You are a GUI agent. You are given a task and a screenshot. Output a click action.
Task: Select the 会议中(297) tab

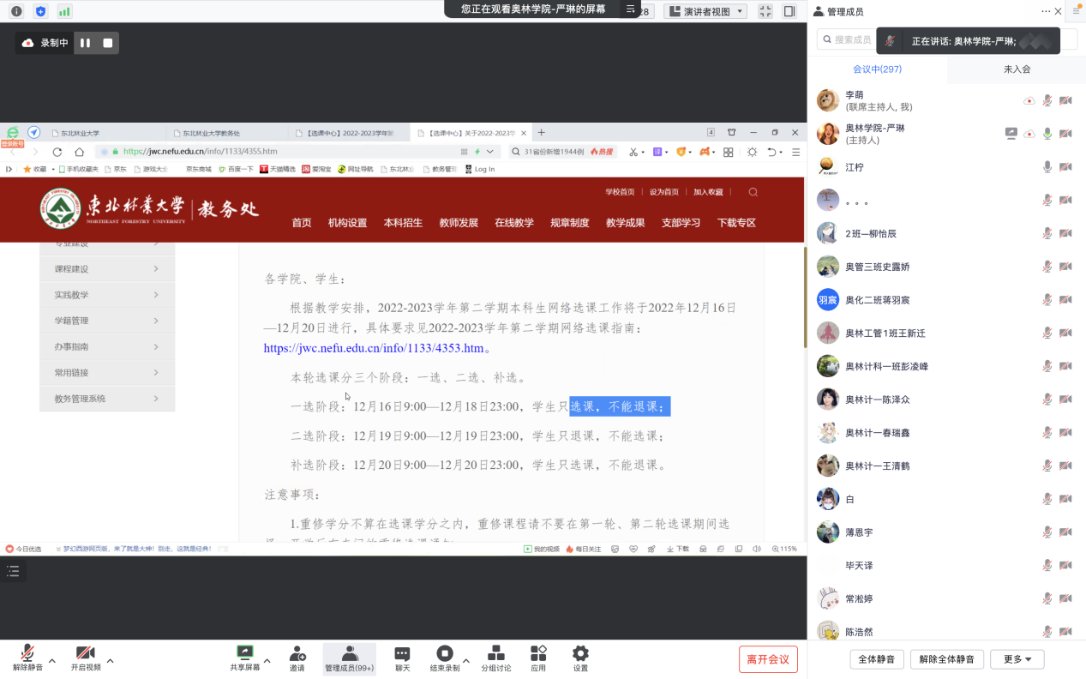coord(877,69)
